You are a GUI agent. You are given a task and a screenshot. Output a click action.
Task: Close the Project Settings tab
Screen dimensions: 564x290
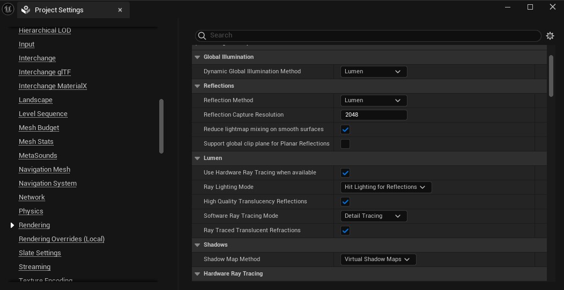click(120, 10)
